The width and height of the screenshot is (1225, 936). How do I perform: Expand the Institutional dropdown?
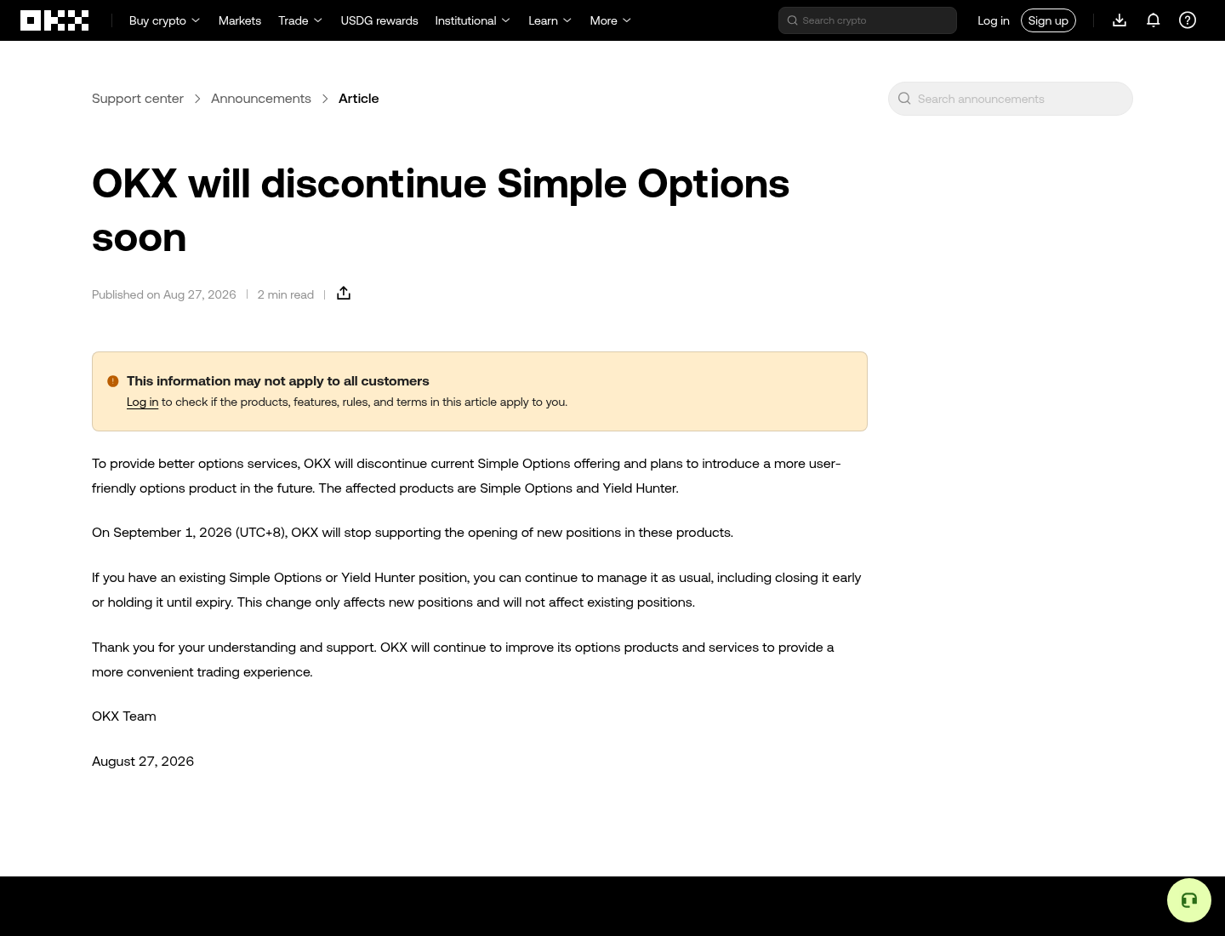click(x=473, y=20)
